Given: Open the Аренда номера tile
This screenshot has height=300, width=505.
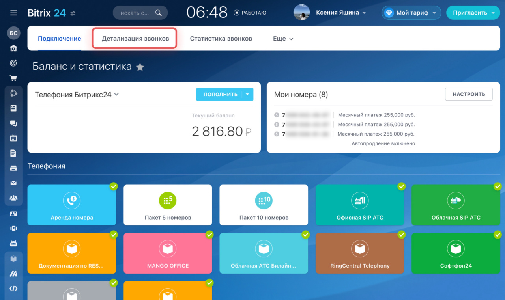Looking at the screenshot, I should tap(72, 205).
